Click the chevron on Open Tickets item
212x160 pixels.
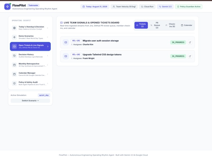coord(48,46)
